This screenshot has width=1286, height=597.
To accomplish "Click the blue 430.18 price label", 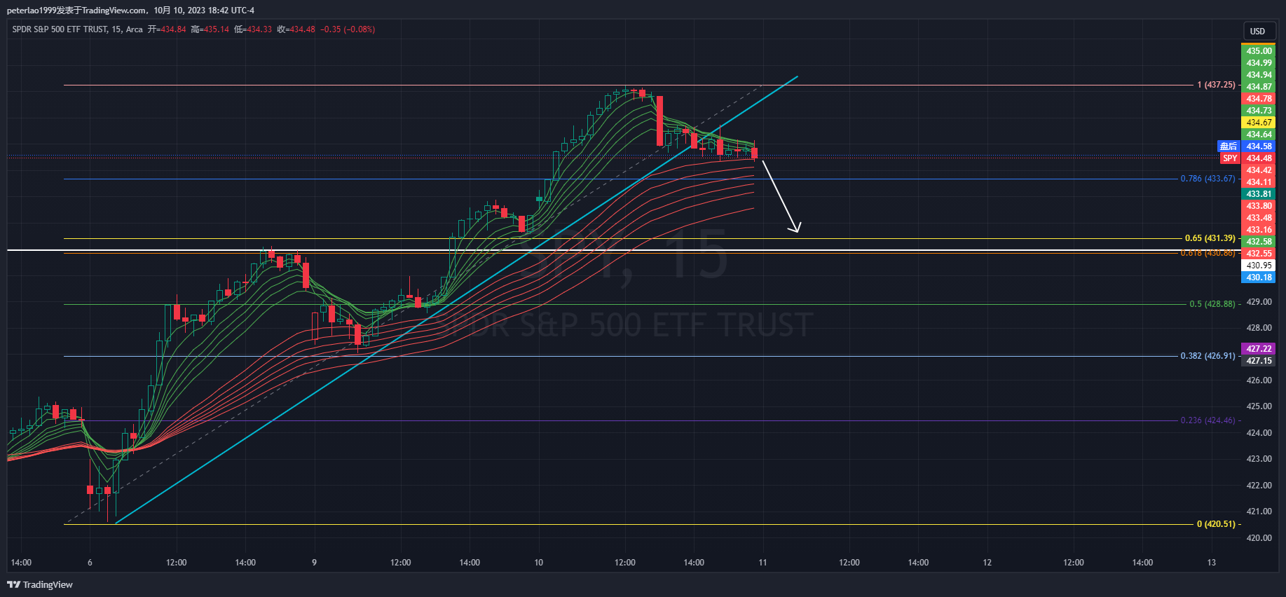I will [x=1259, y=277].
